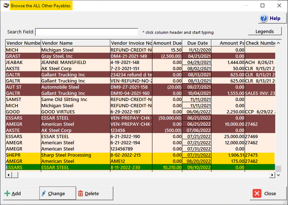Screen dimensions: 288x205
Task: Select the Sharp Steel Processing row
Action: tap(140, 155)
